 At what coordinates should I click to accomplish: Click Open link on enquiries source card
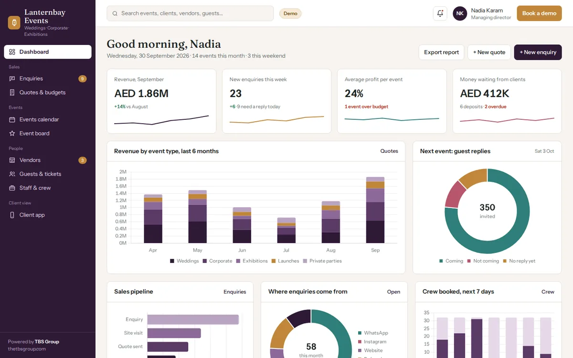393,292
